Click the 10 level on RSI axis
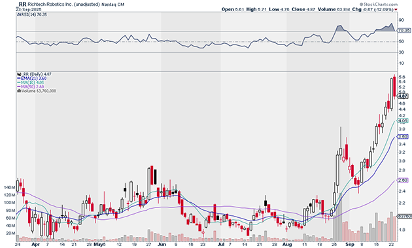This screenshot has width=412, height=248. 402,63
